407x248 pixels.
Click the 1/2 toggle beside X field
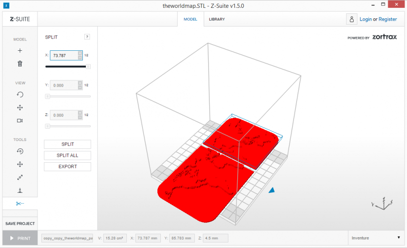86,55
